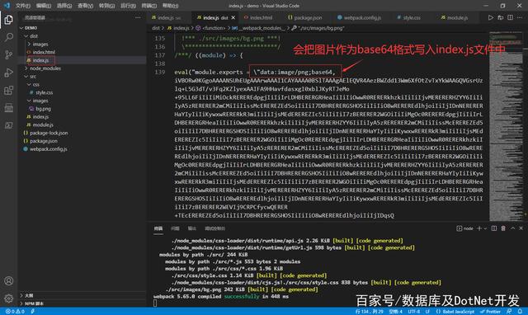Open the 终端(T) menu
The height and width of the screenshot is (315, 528).
tap(149, 6)
